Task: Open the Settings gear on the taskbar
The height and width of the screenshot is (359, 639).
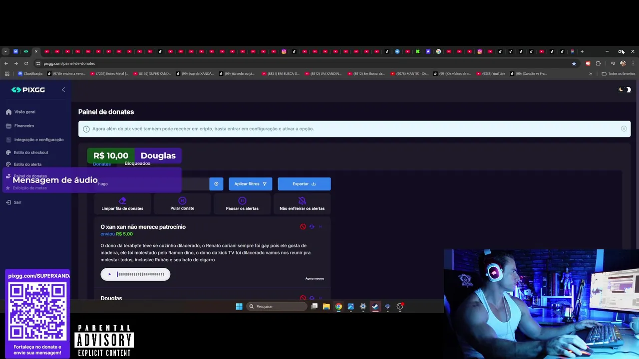Action: (x=363, y=307)
